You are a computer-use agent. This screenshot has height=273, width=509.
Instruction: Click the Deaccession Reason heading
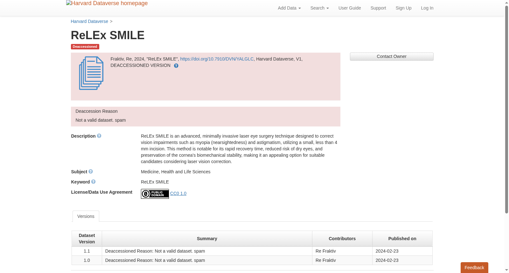[x=96, y=111]
